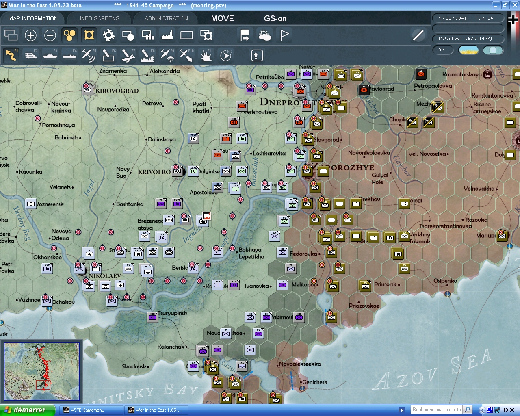The width and height of the screenshot is (520, 416).
Task: Toggle the yellow enemy hexes highlight button
Action: [x=89, y=35]
